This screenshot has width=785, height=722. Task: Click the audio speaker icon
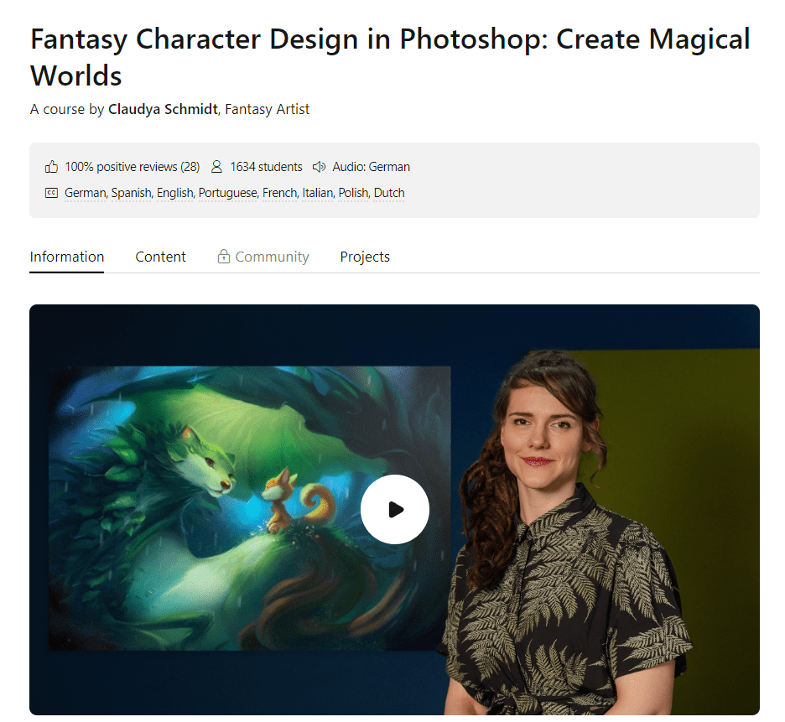point(319,167)
